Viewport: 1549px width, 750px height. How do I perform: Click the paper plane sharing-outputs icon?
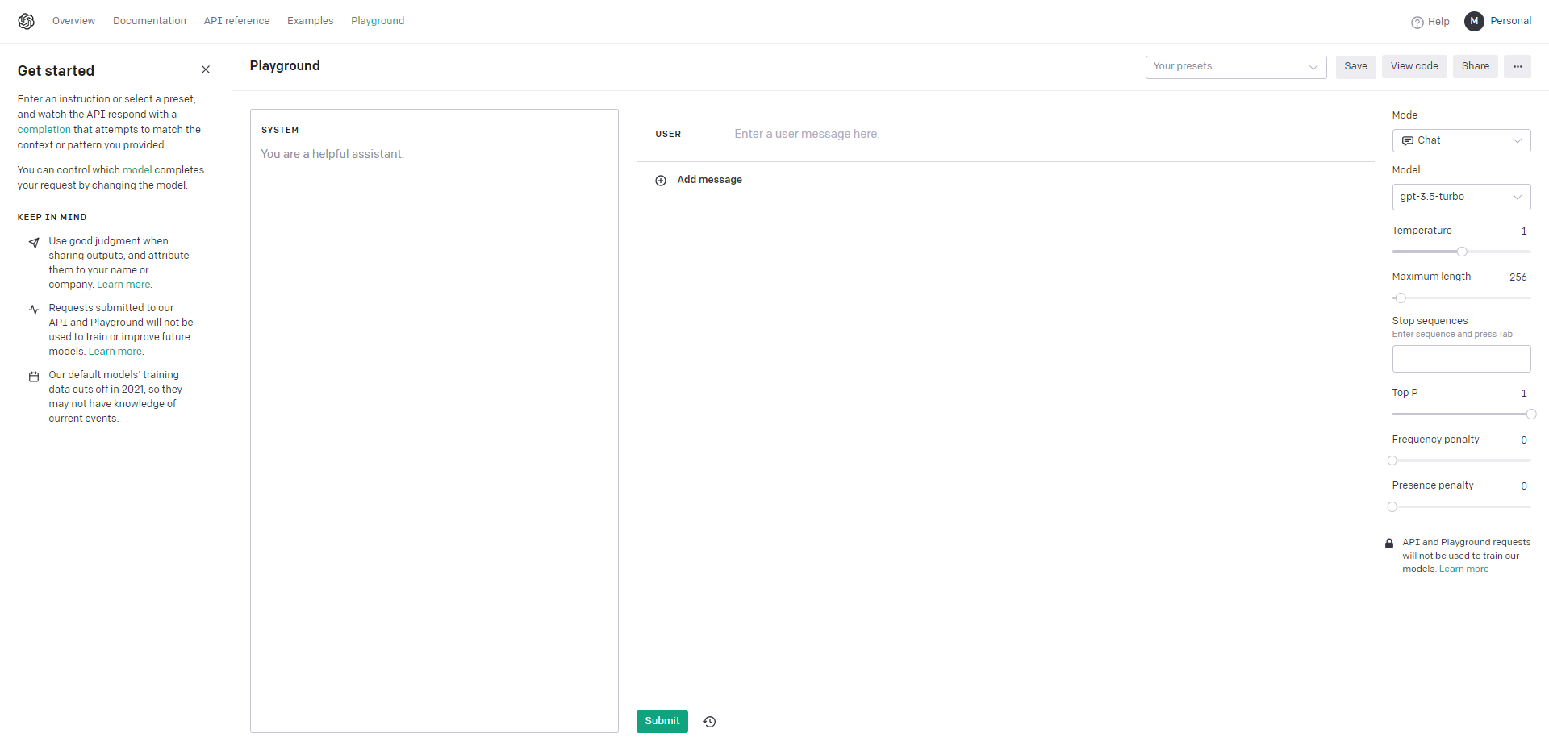point(34,243)
